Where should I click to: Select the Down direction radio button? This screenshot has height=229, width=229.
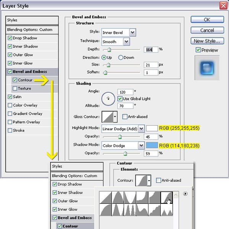[121, 58]
